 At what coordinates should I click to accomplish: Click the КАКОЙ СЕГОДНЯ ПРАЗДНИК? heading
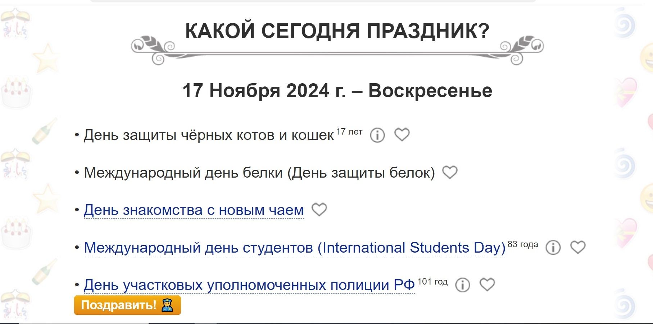click(337, 31)
